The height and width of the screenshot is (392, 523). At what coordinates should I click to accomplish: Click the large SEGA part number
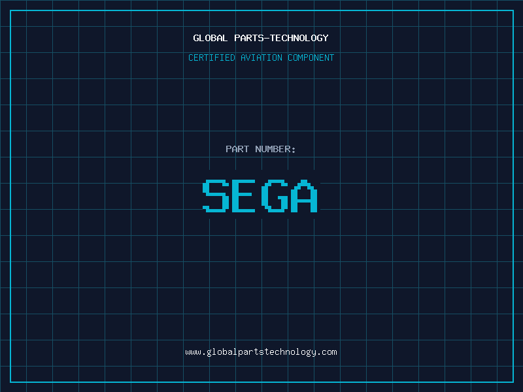coord(260,196)
